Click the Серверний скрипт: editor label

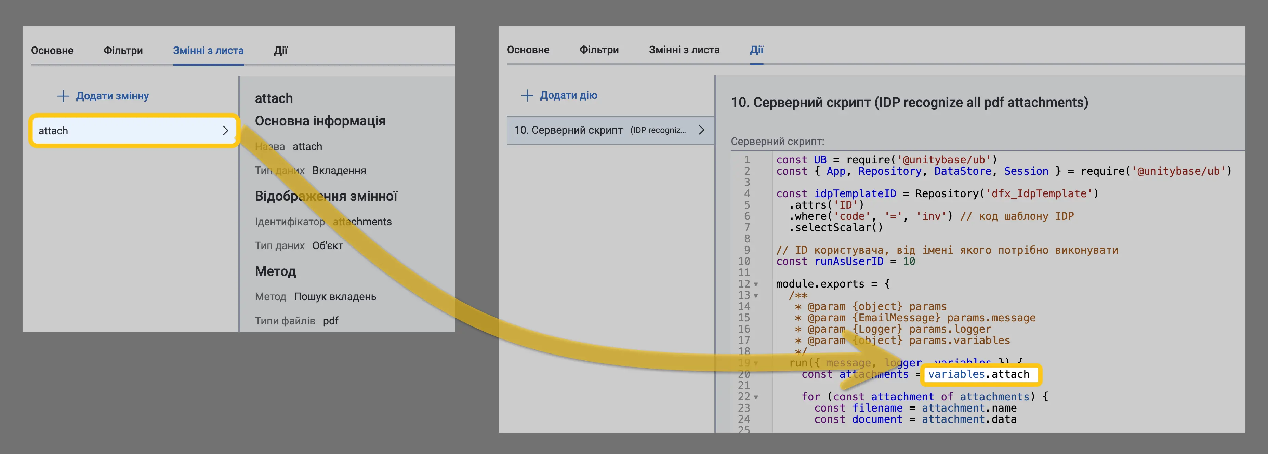(777, 142)
